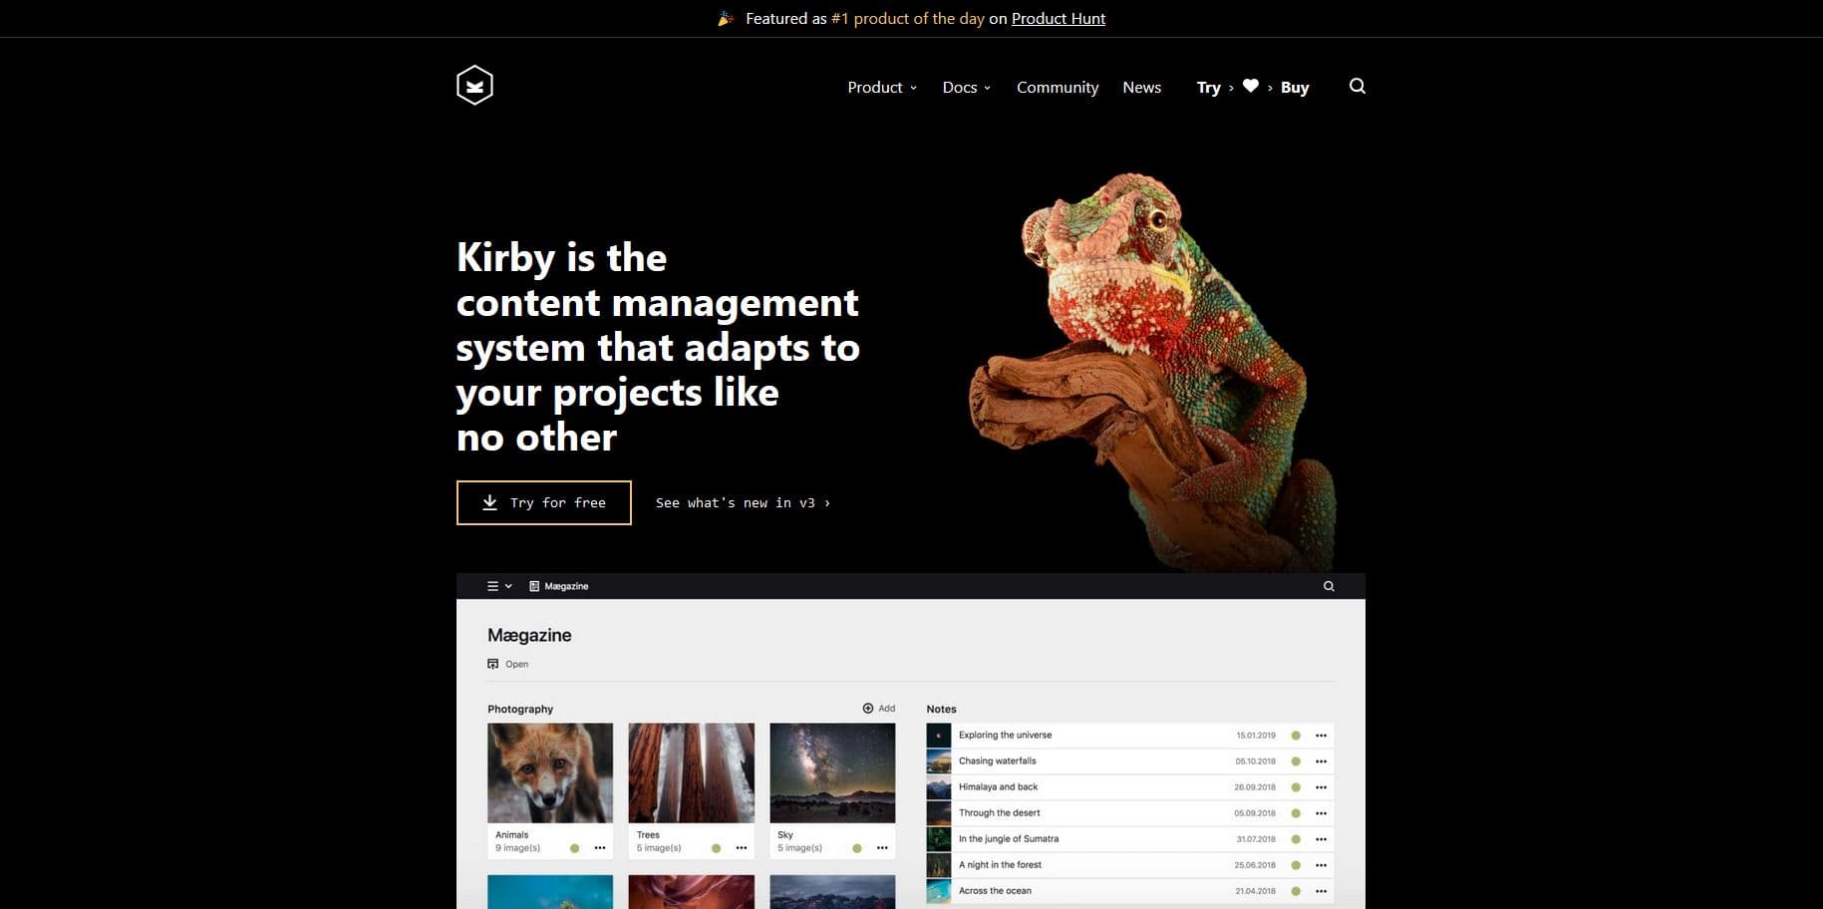Click the Mægazine breadcrumb in panel bar
This screenshot has height=909, width=1823.
[x=559, y=586]
